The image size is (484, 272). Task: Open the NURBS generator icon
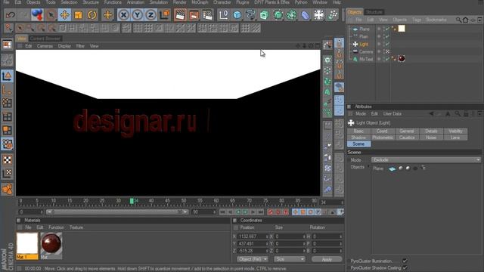pos(264,15)
